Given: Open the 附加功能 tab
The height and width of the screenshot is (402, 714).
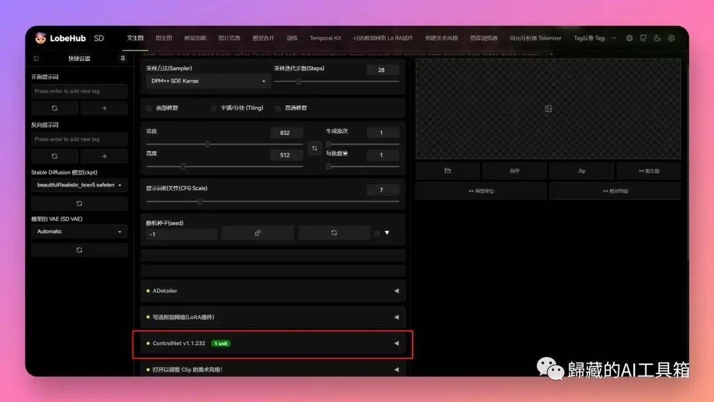Looking at the screenshot, I should [195, 38].
